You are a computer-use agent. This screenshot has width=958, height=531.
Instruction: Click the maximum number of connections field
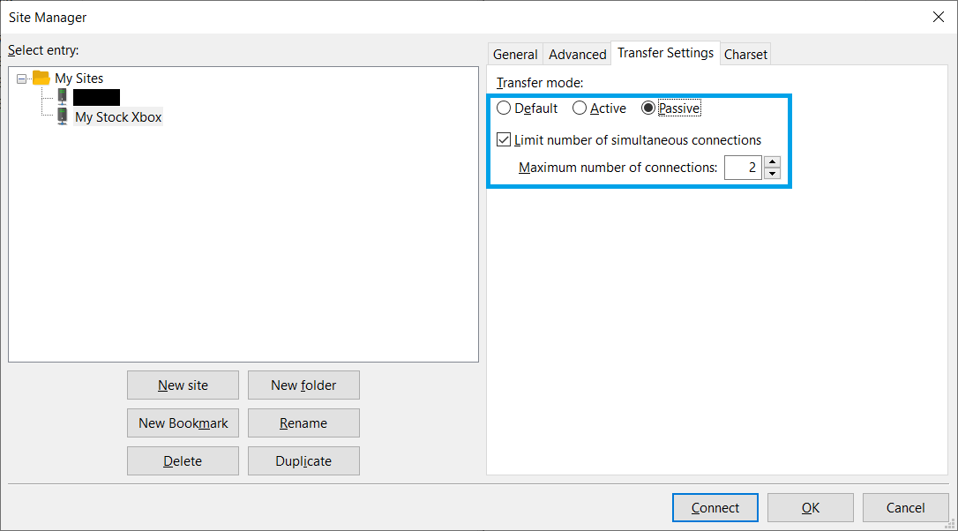tap(742, 168)
